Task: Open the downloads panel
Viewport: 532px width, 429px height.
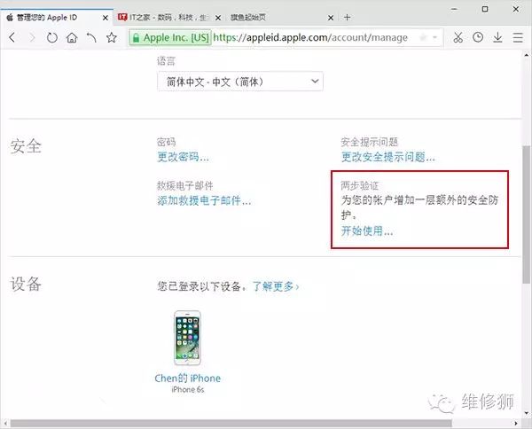Action: pos(497,37)
